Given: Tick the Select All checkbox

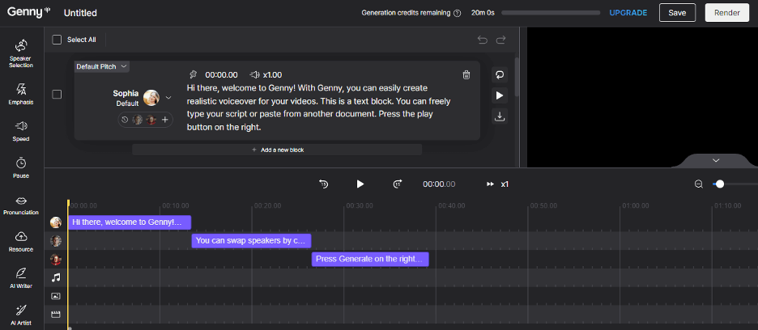Looking at the screenshot, I should (x=57, y=40).
